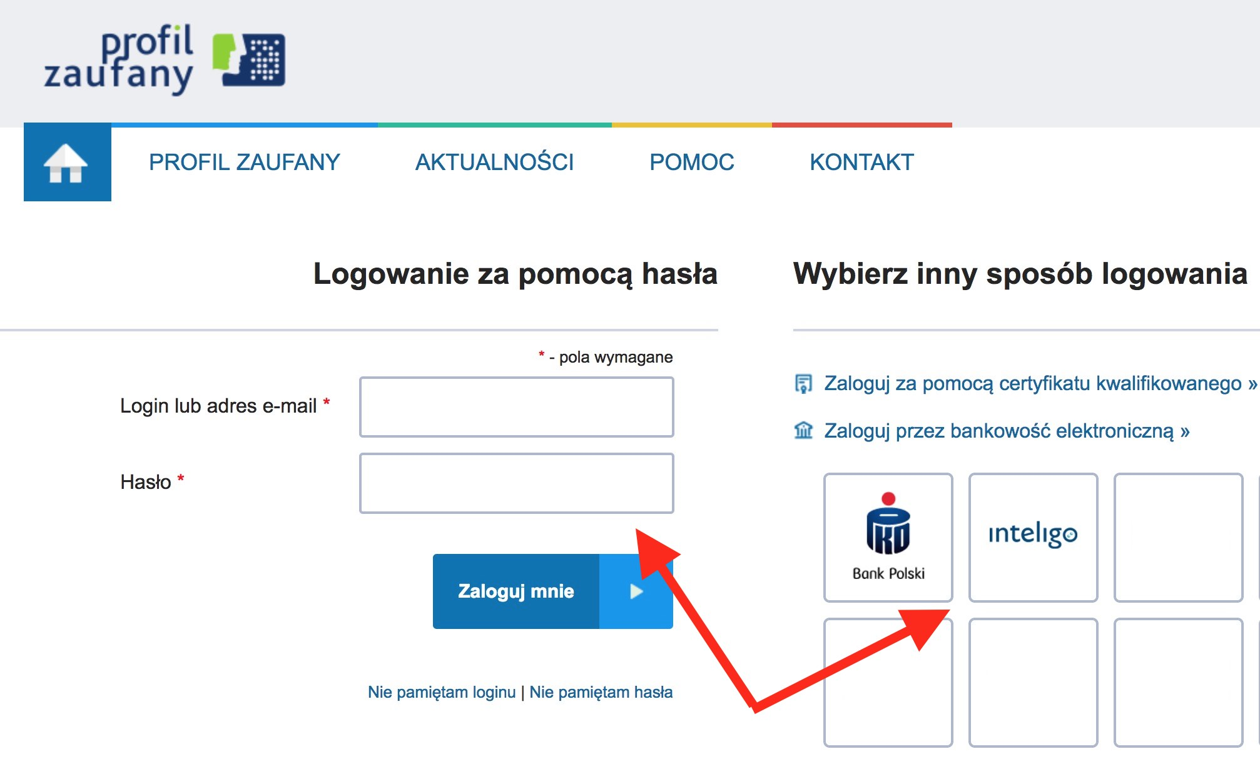Open the AKTUALNOŚCI menu item

pyautogui.click(x=494, y=163)
